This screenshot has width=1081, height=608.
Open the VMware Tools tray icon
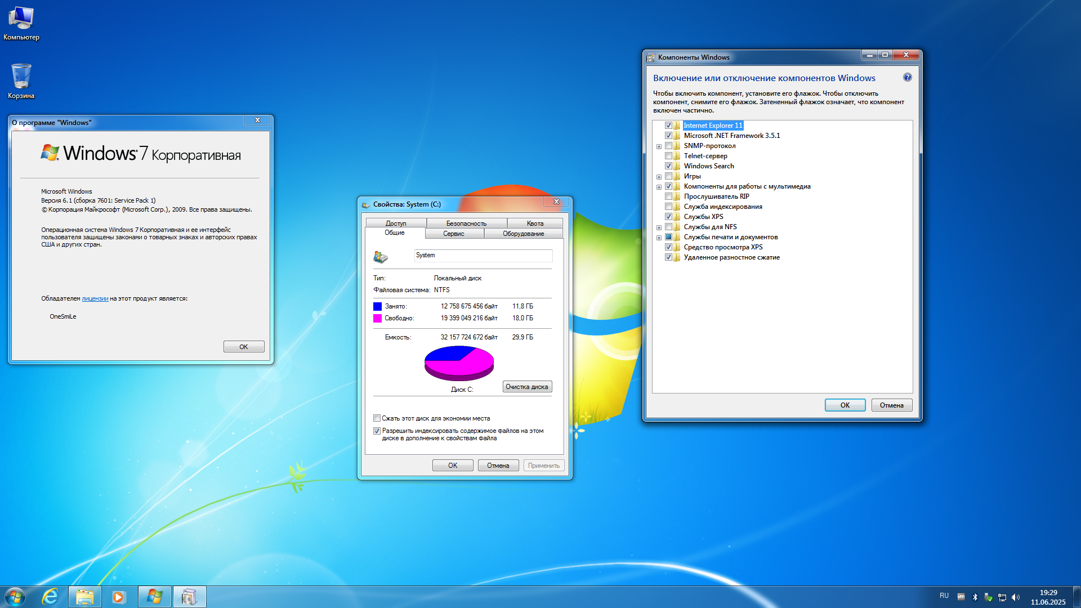click(961, 597)
